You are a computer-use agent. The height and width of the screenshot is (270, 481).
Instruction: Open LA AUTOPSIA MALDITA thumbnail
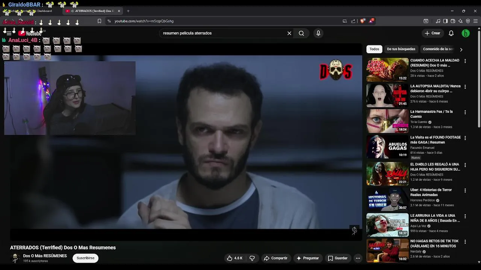pos(387,95)
